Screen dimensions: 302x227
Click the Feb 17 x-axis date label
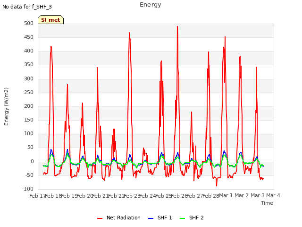[37, 196]
